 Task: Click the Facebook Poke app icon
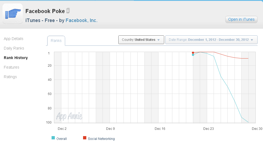pos(12,14)
